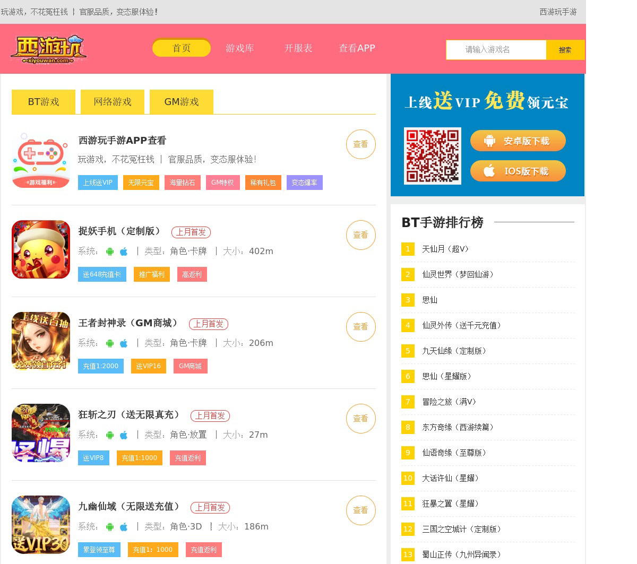
Task: Switch to the 网络游戏 tab
Action: [113, 102]
